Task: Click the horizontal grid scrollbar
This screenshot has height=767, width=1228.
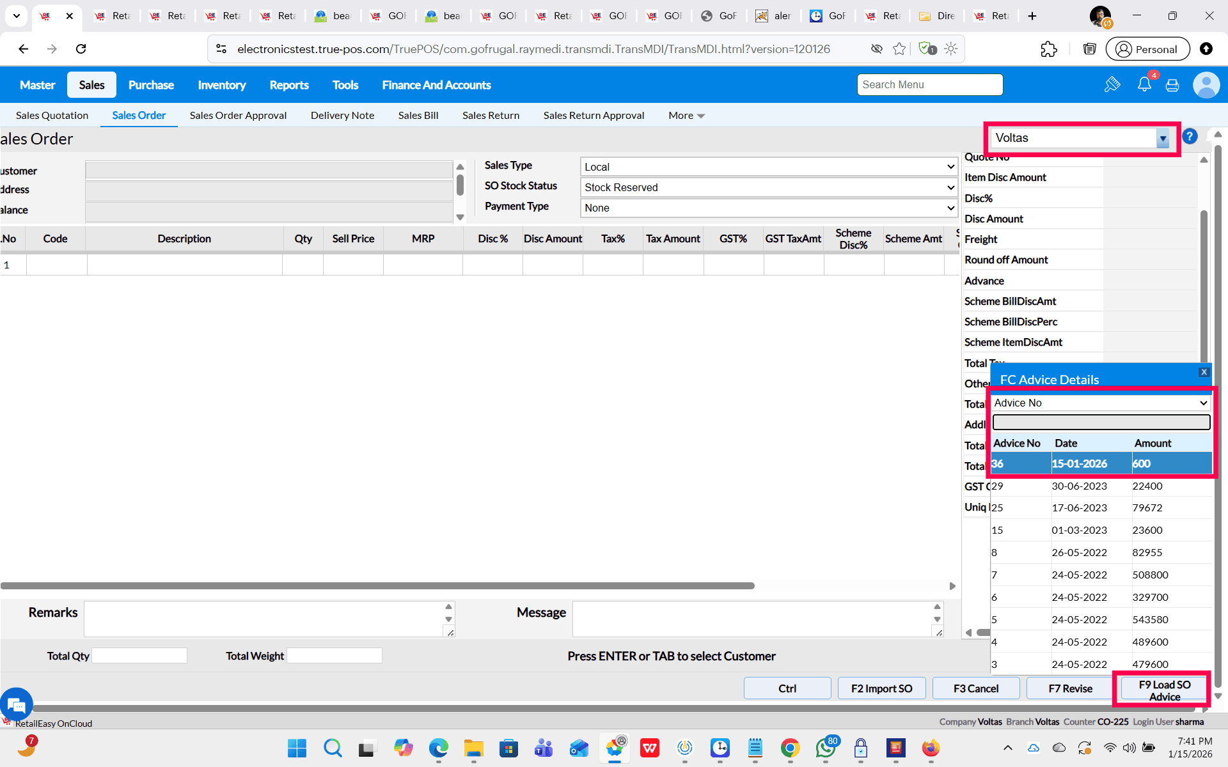Action: tap(377, 585)
